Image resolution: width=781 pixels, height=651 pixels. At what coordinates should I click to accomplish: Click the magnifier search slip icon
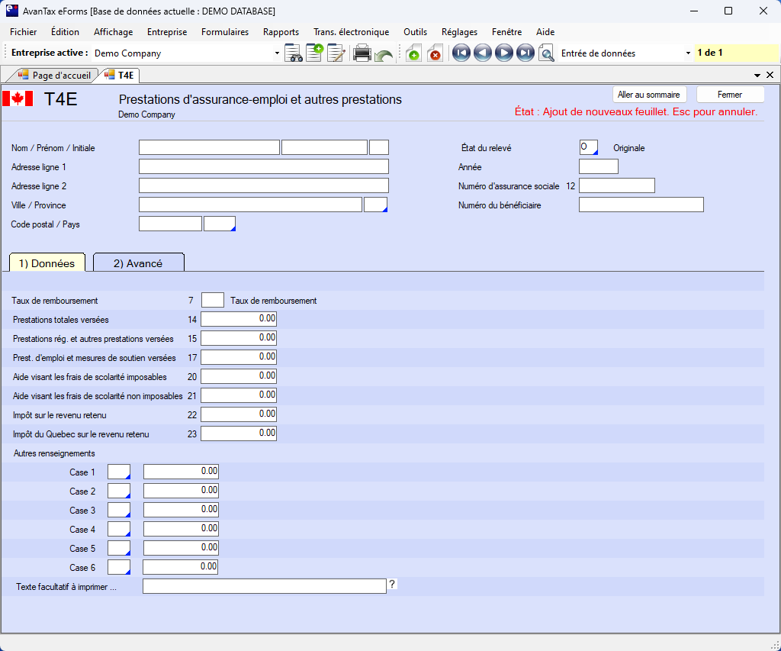(x=546, y=53)
